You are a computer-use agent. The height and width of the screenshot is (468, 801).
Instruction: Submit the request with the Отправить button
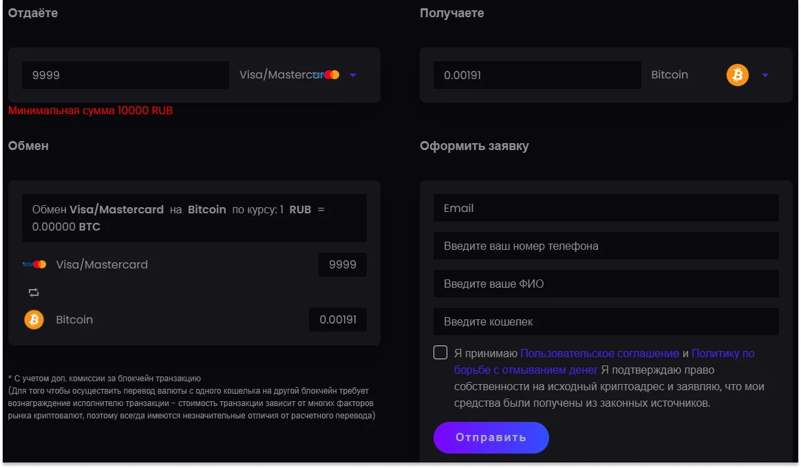(491, 437)
